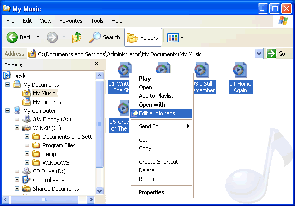Expand Shared Documents node
The height and width of the screenshot is (206, 295).
(17, 188)
